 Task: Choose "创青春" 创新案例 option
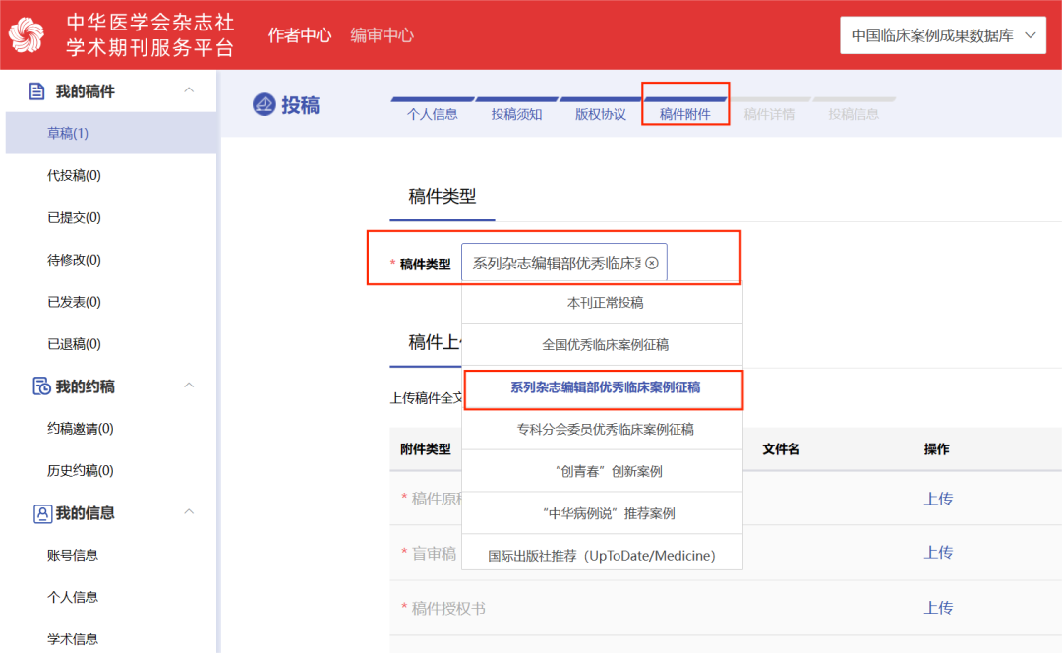[x=602, y=471]
